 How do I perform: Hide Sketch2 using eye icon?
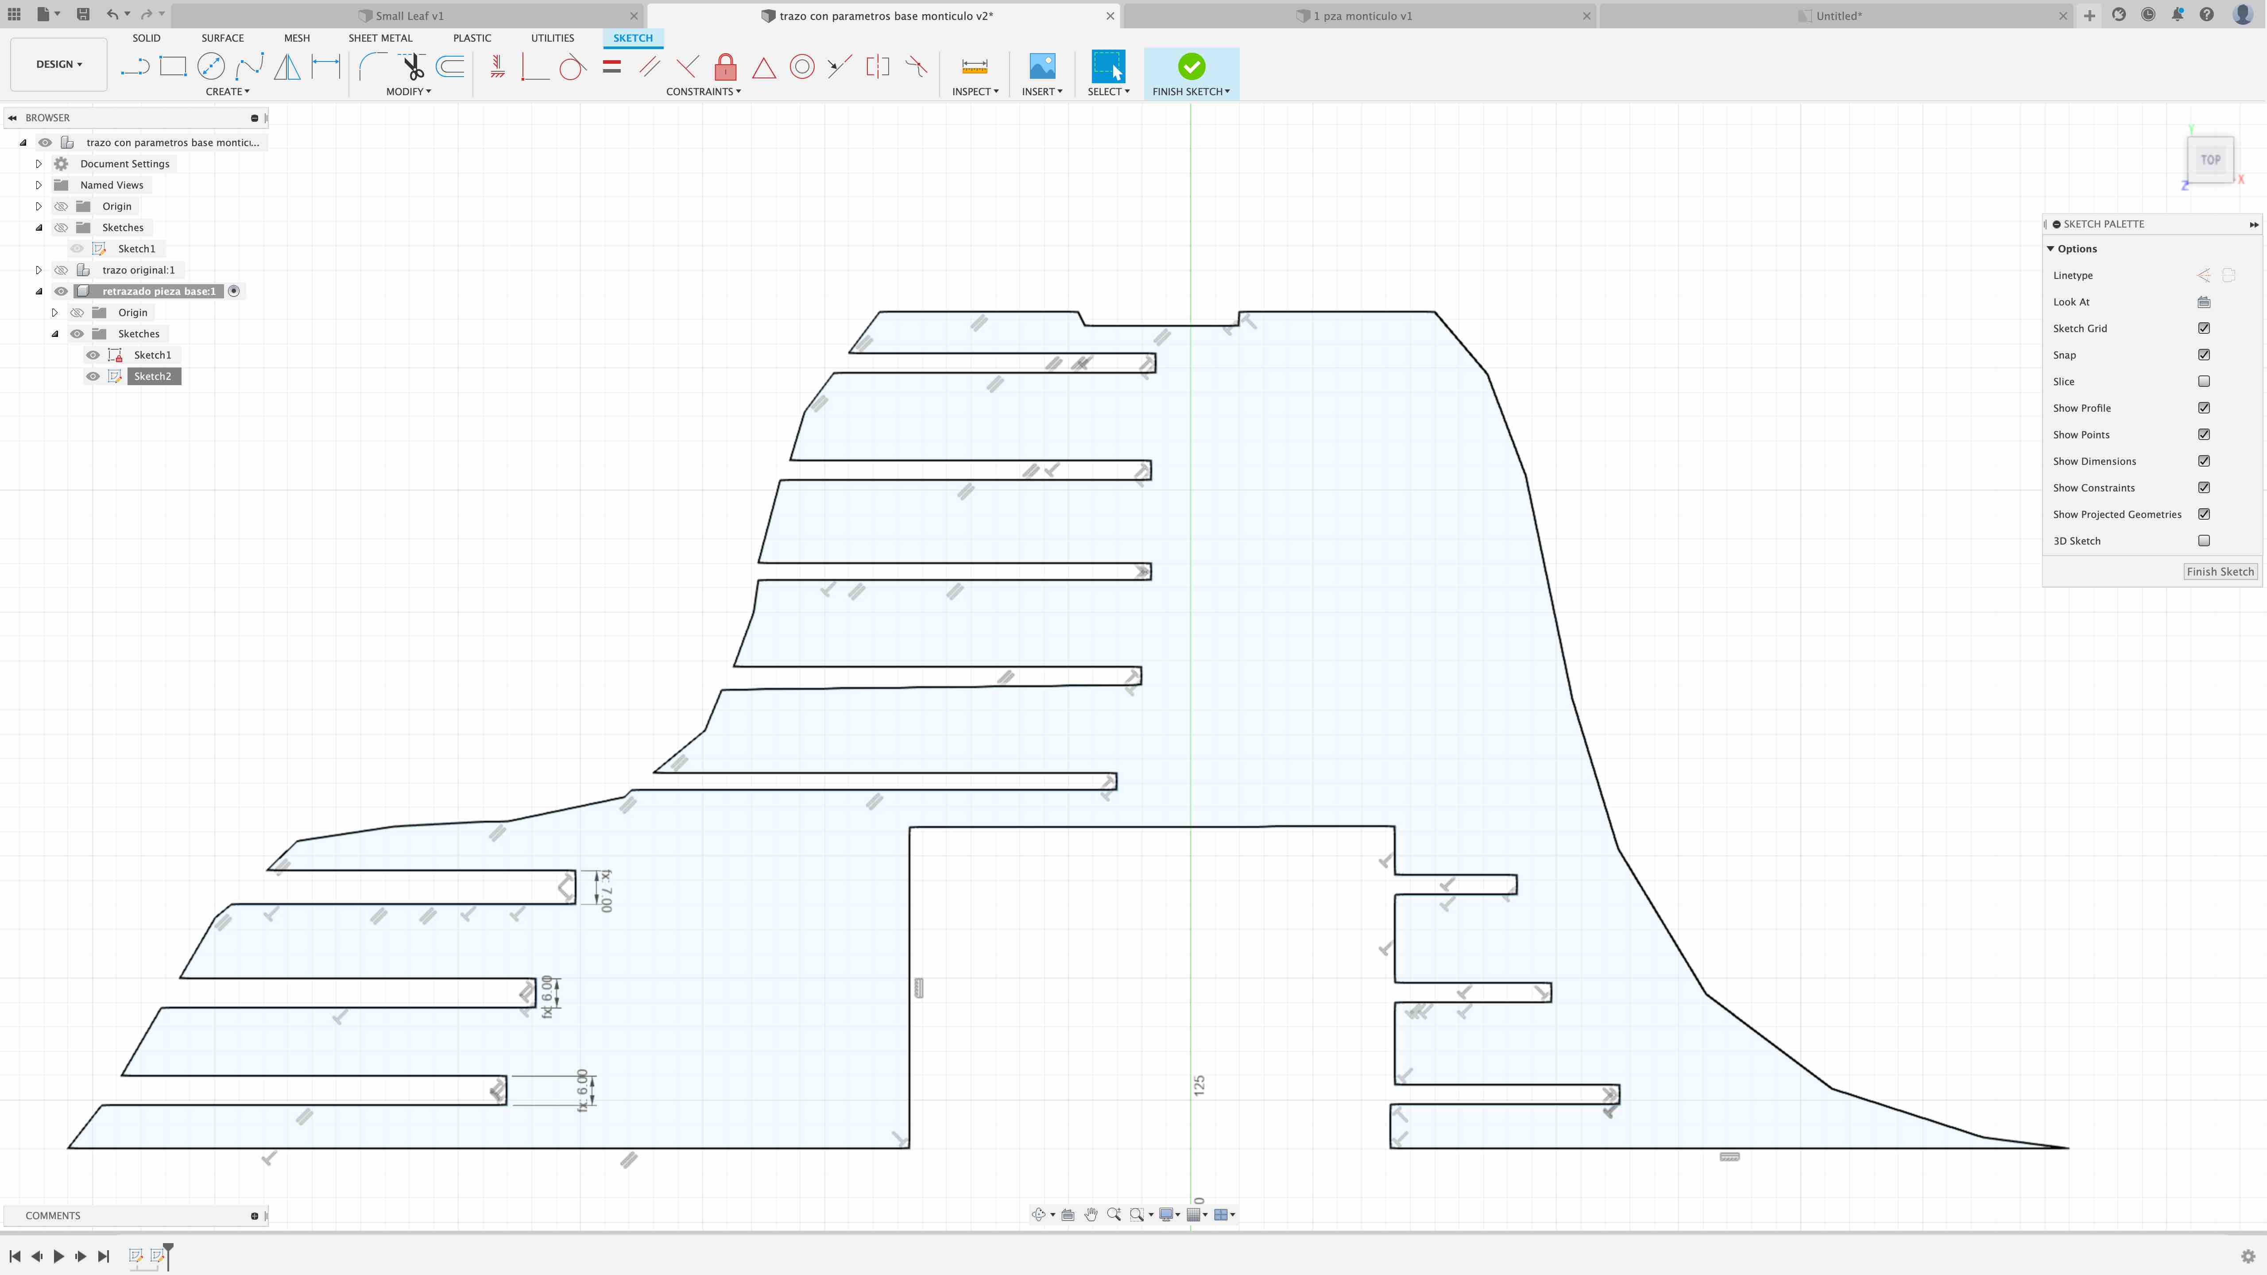pos(93,376)
